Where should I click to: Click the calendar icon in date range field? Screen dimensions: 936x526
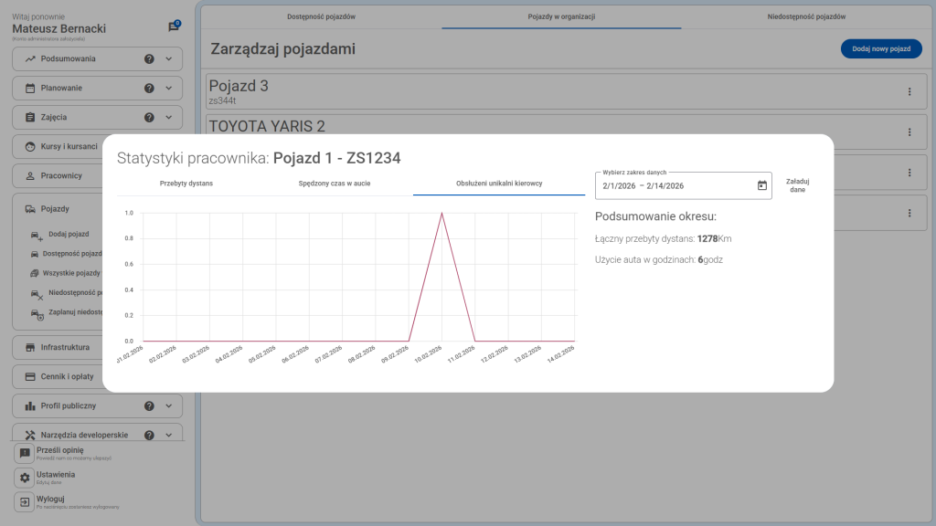click(x=762, y=185)
